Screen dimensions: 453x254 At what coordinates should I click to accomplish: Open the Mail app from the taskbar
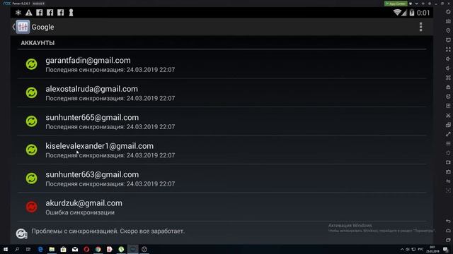tap(75, 249)
